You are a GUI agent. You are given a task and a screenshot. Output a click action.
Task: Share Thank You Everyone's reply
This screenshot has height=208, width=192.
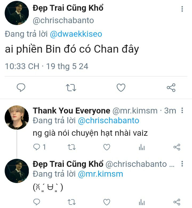177,147
